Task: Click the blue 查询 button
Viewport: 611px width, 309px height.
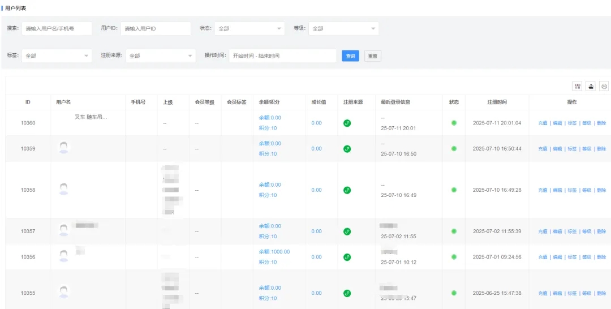Action: pyautogui.click(x=350, y=56)
